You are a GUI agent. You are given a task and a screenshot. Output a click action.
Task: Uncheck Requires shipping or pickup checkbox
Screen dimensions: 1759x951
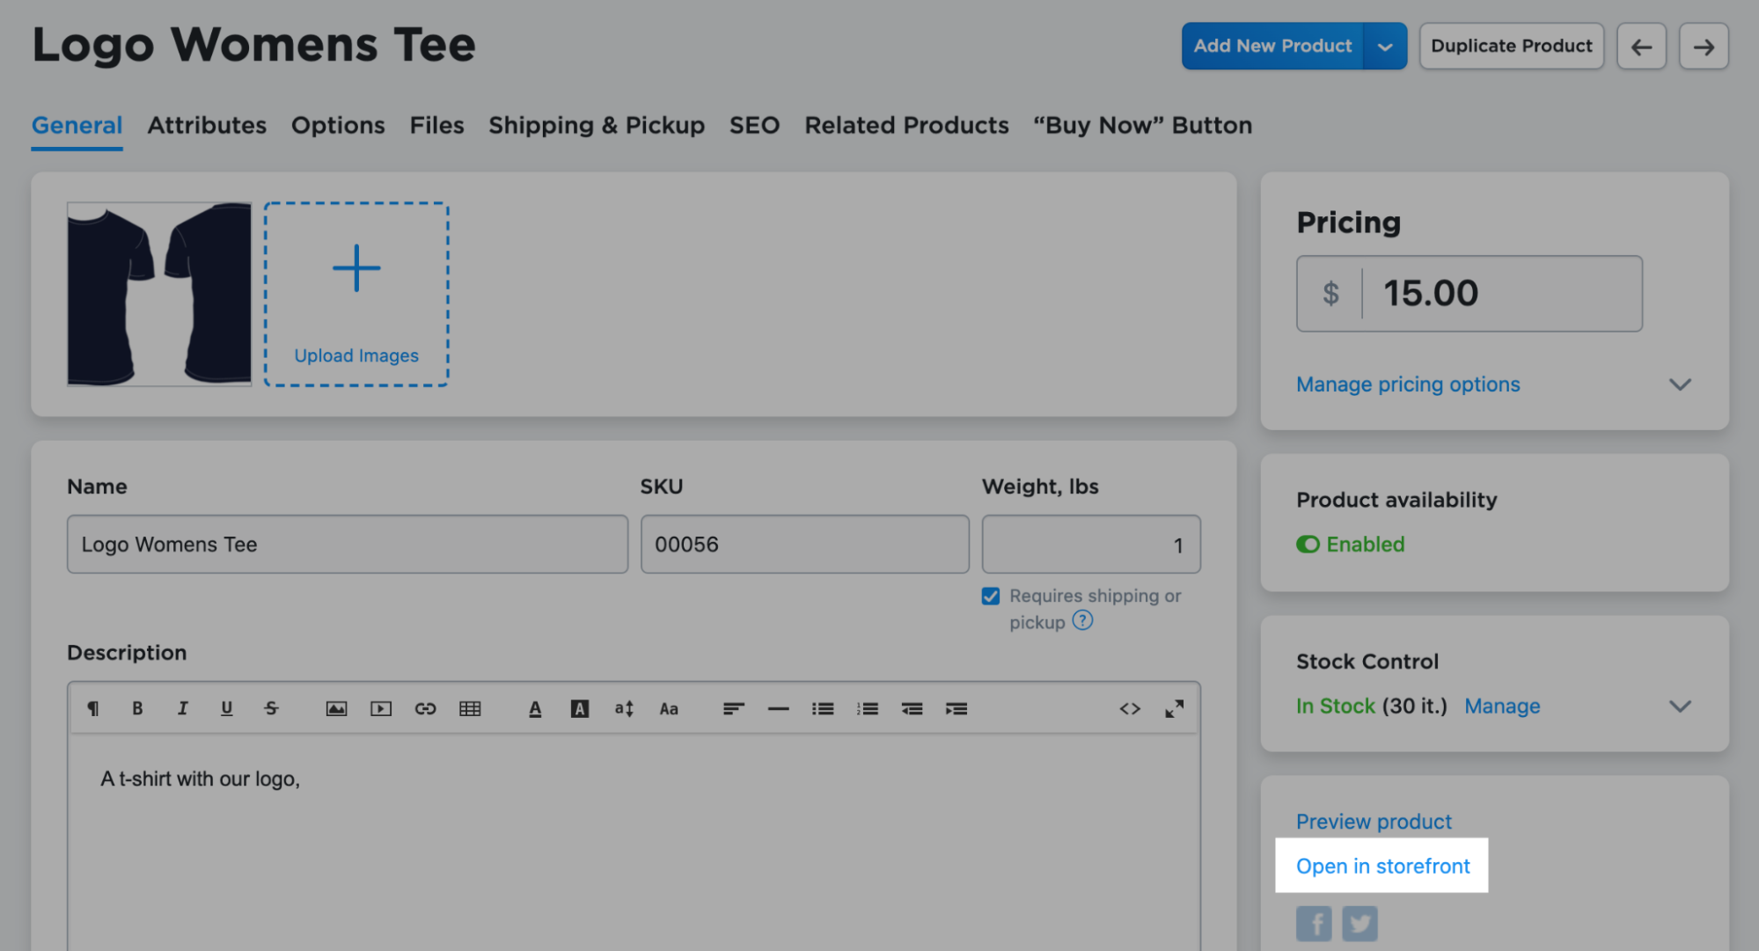coord(991,596)
